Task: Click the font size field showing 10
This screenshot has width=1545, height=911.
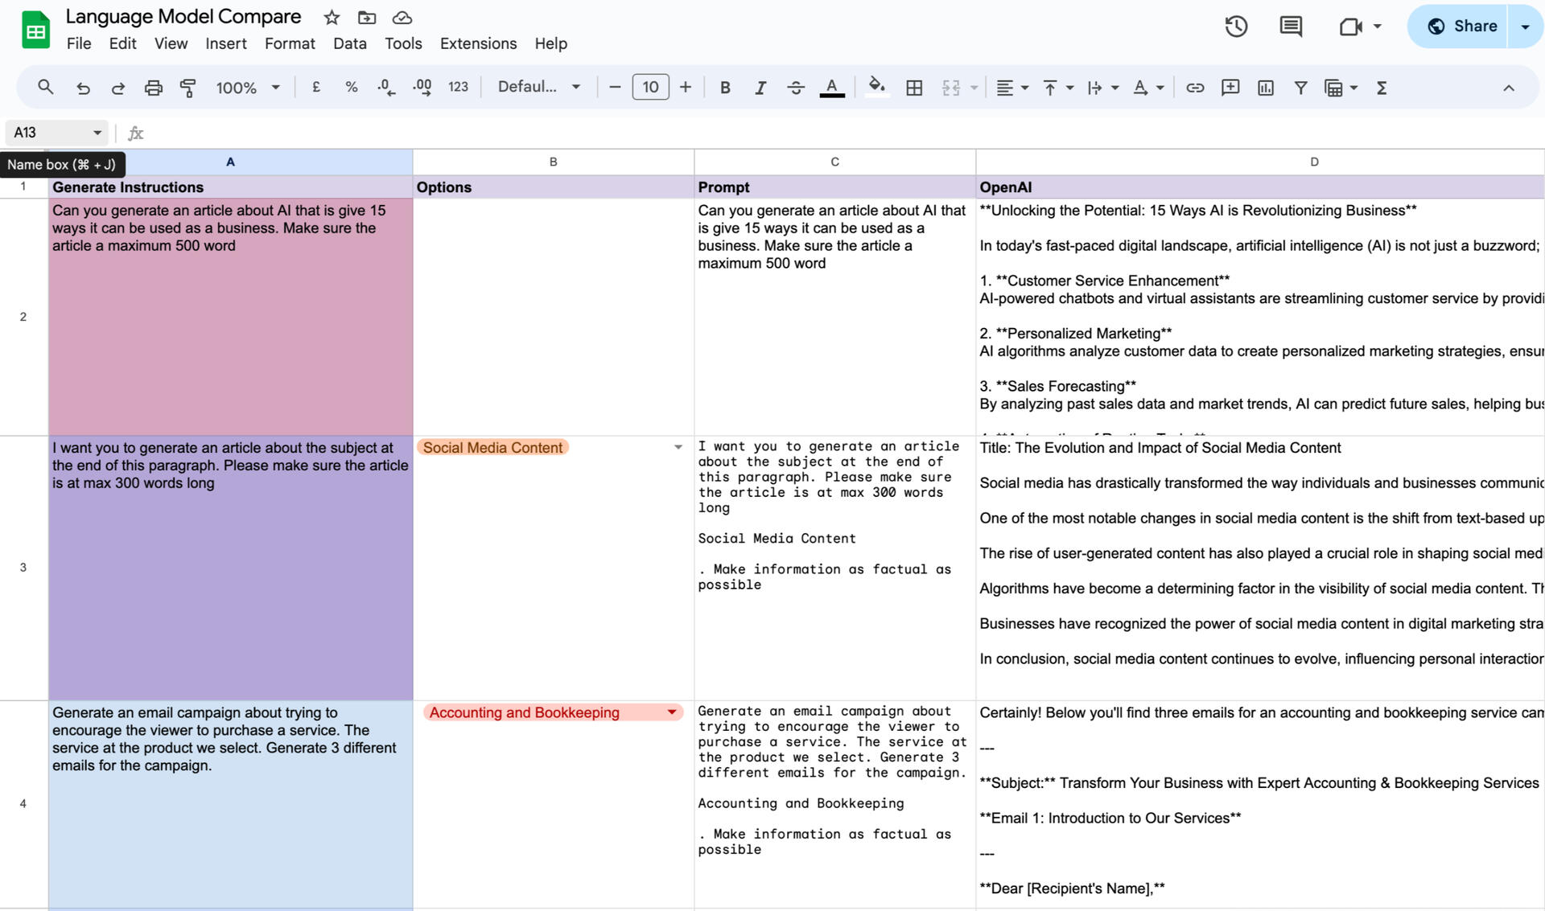Action: 650,87
